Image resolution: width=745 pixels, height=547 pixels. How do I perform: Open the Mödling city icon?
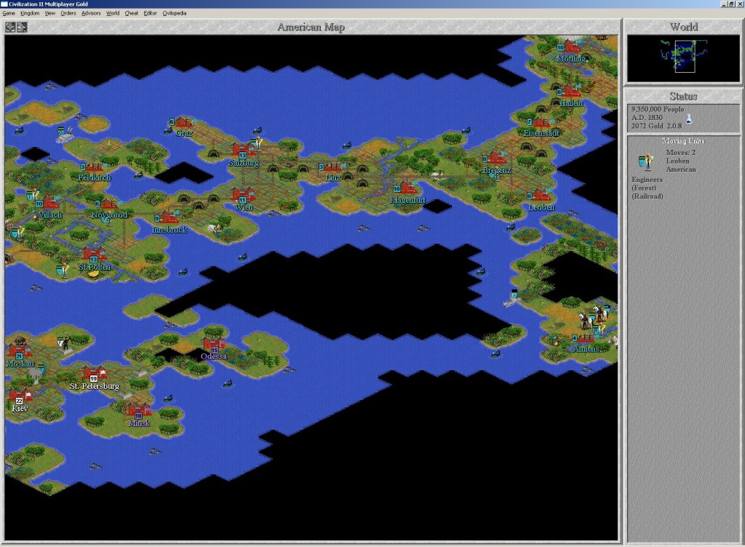pyautogui.click(x=570, y=47)
